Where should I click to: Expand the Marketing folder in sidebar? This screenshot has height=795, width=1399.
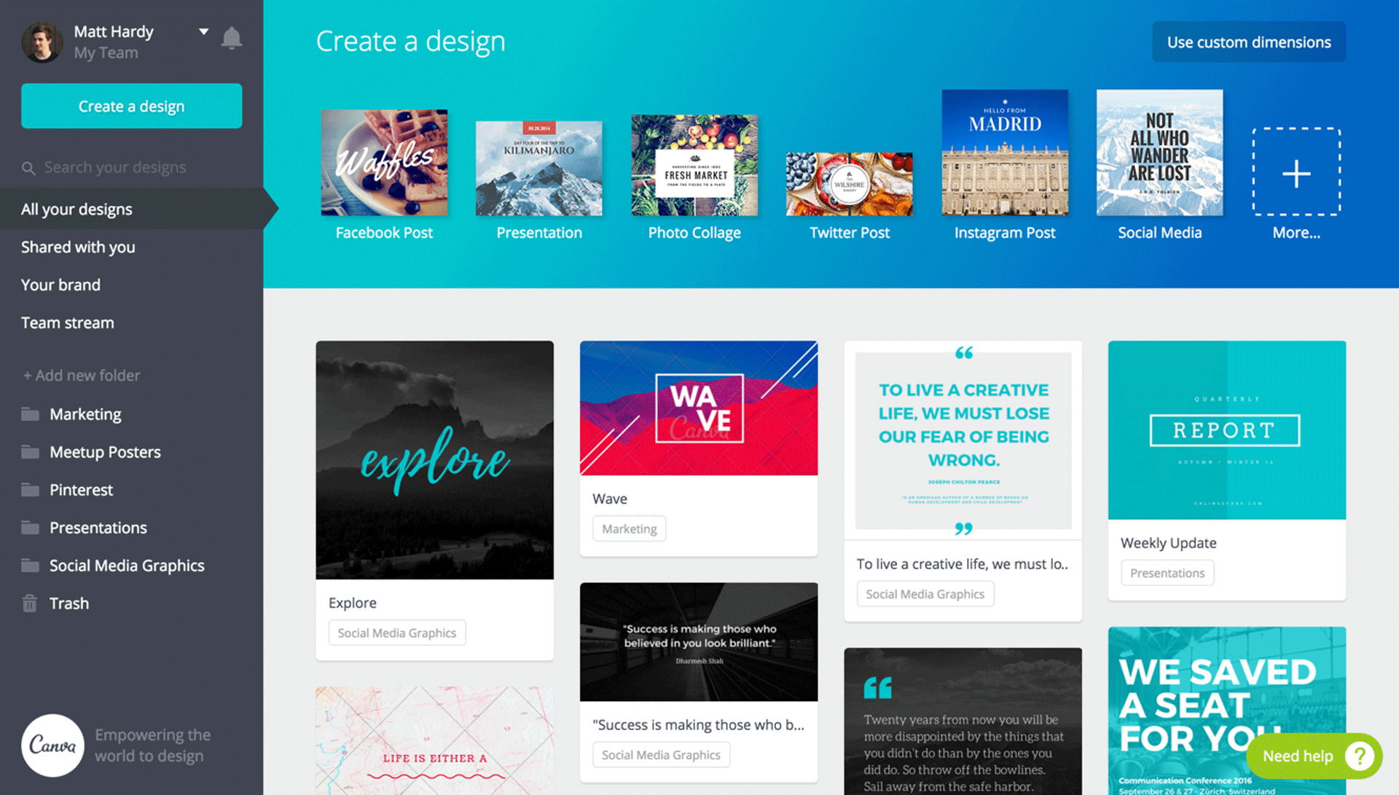(85, 414)
